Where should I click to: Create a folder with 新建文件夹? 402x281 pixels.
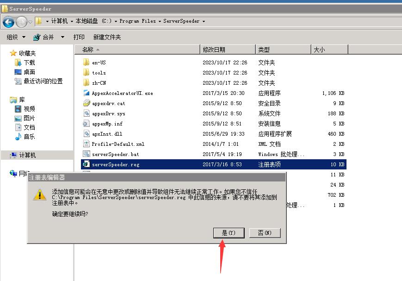(107, 37)
